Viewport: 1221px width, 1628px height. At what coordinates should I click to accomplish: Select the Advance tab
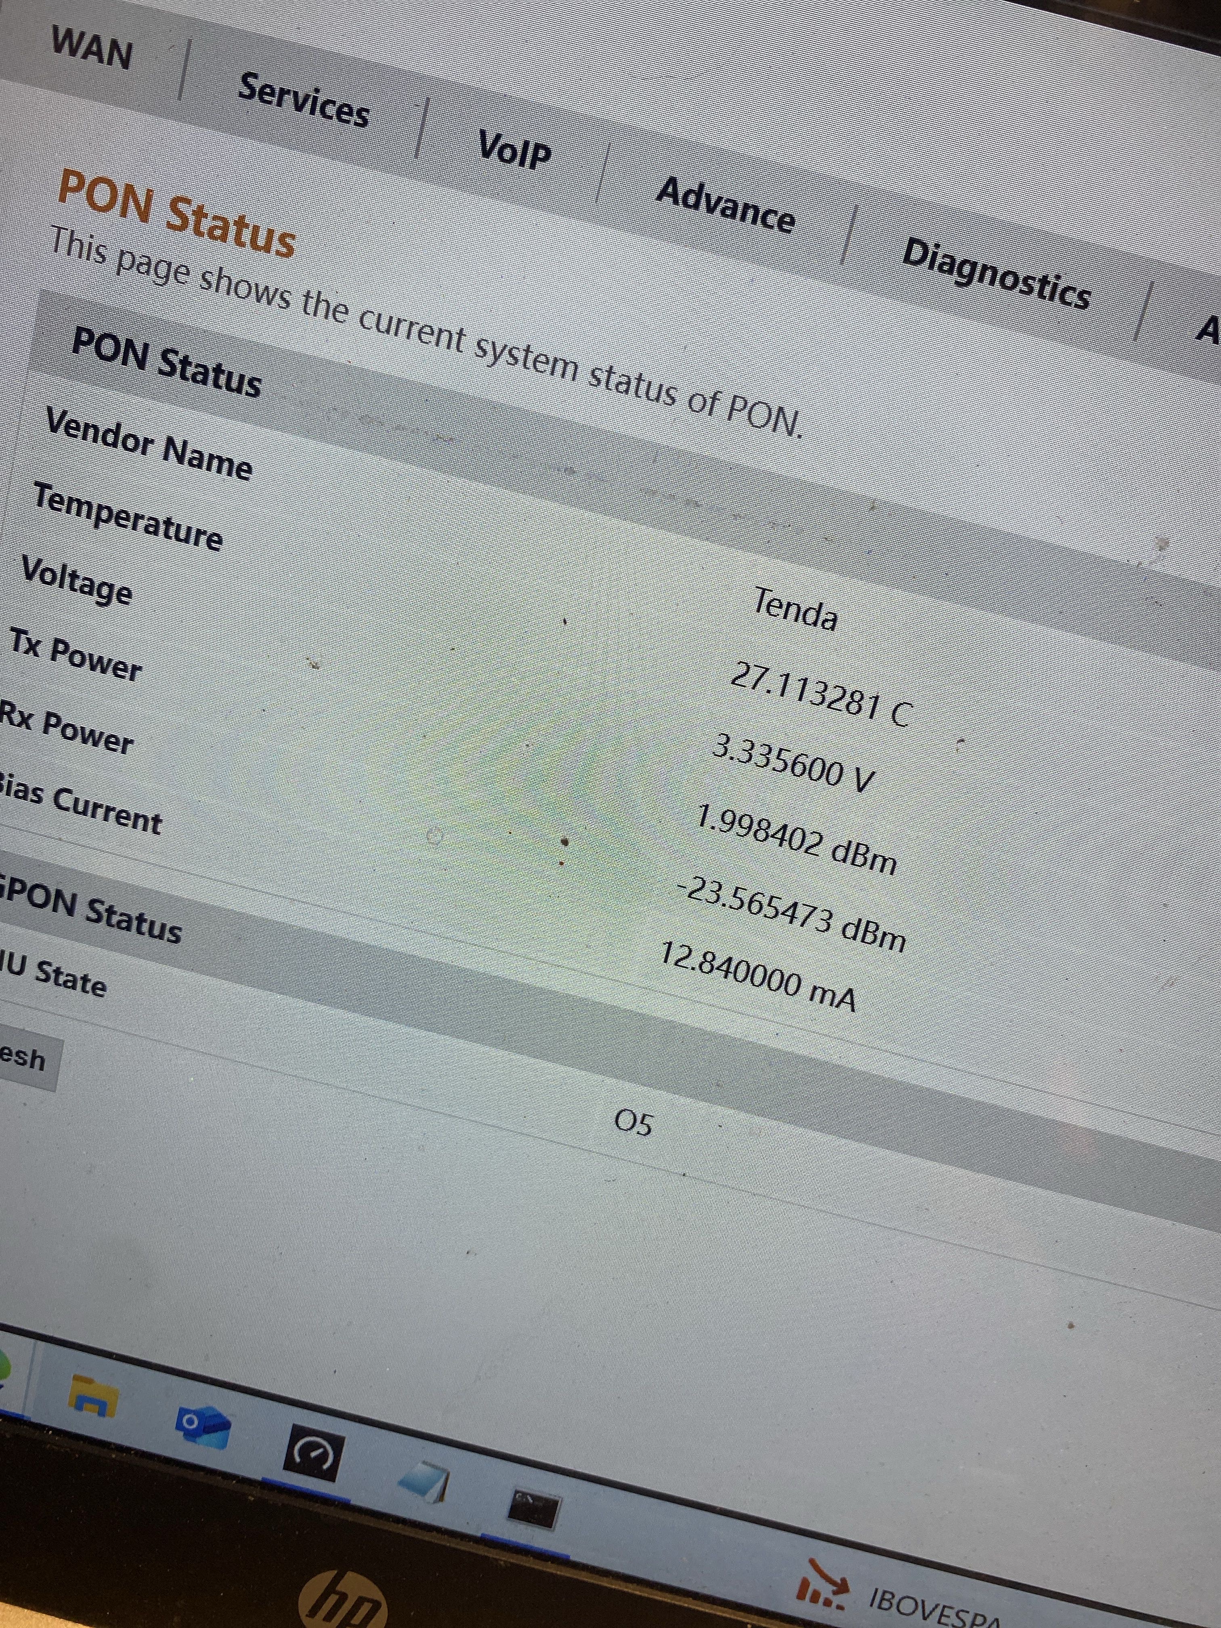pos(725,206)
